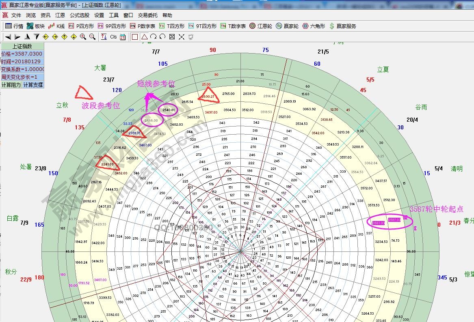Viewport: 474px width, 322px height.
Task: Click the yellow up-arrow diamond icon
Action: (x=64, y=37)
